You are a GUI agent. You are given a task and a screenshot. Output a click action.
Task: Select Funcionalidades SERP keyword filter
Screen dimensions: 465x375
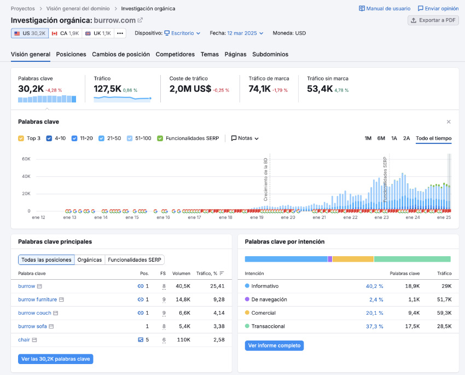135,260
